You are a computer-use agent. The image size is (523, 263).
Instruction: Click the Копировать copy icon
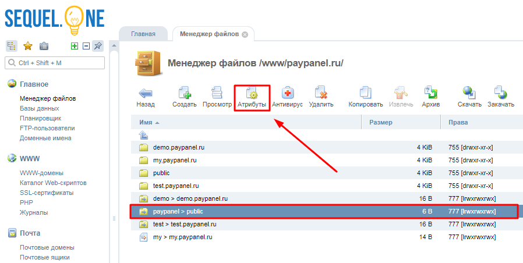tap(366, 93)
